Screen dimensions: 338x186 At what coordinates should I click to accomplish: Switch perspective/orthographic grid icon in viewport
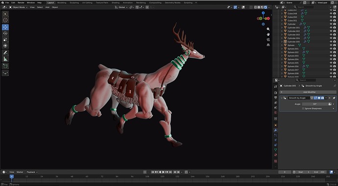[x=268, y=45]
